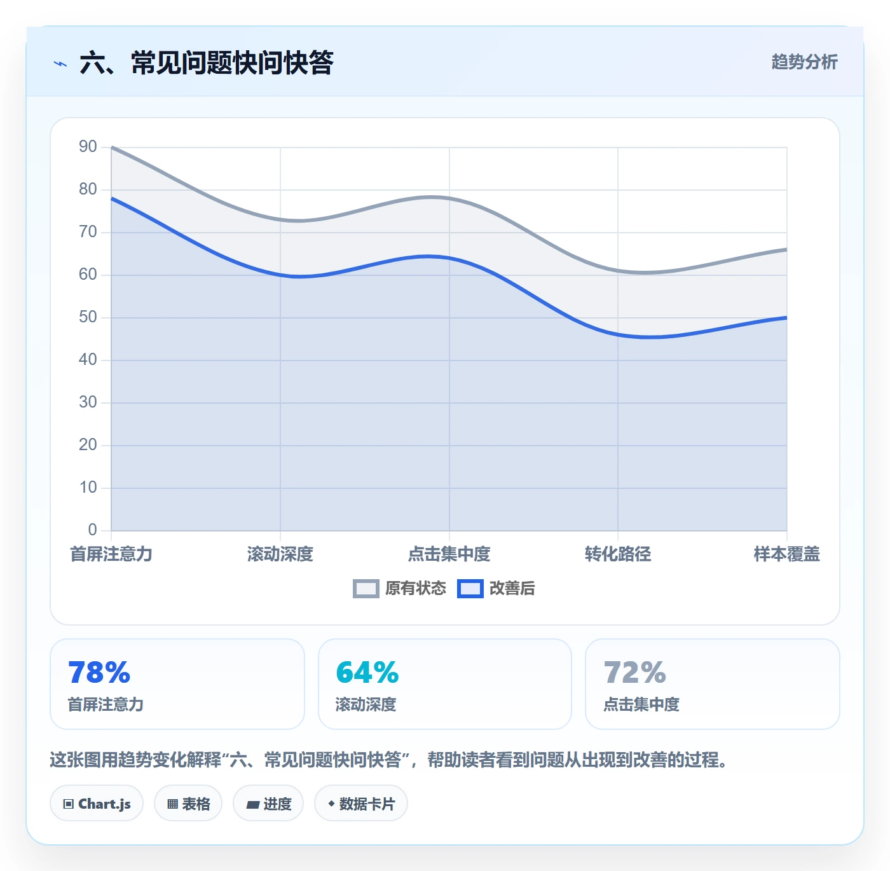The width and height of the screenshot is (890, 871).
Task: Open the 64% 滚动深度 card
Action: [445, 684]
